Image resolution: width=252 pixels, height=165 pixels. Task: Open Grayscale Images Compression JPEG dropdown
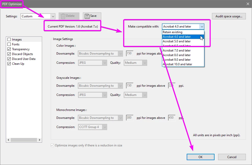coord(92,95)
